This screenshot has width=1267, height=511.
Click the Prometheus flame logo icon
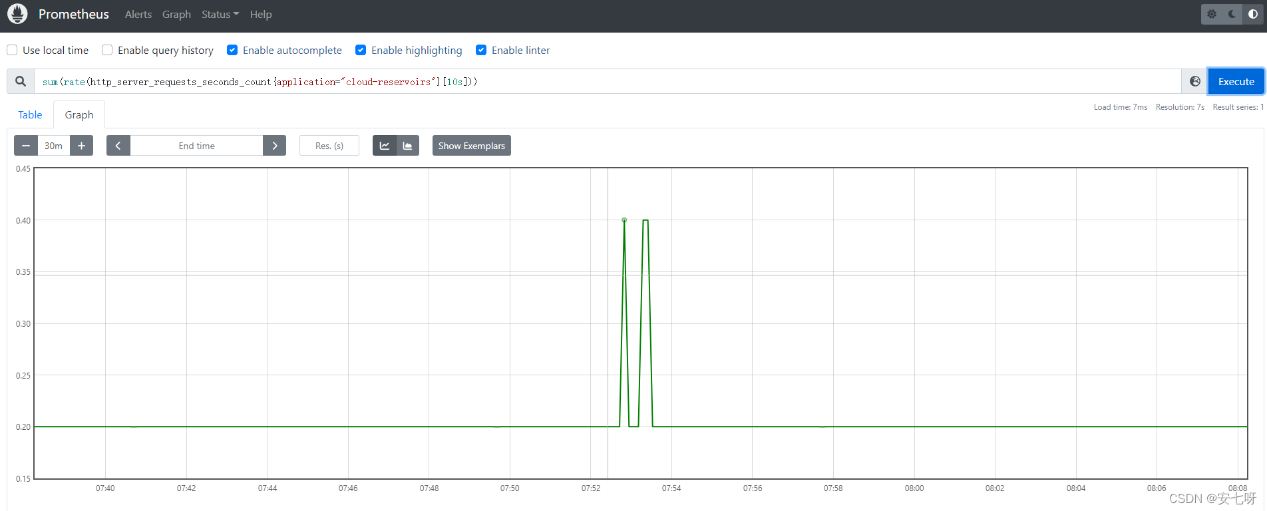point(17,14)
